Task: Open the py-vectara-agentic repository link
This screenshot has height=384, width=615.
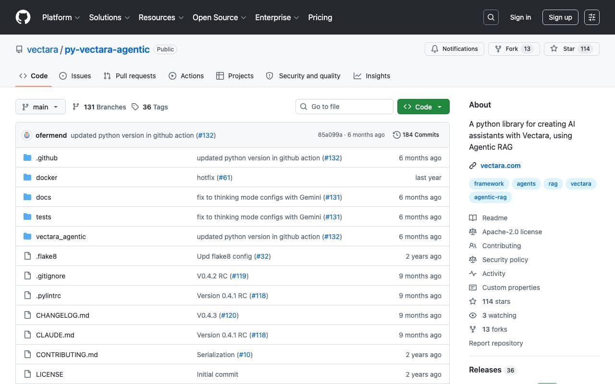Action: [107, 49]
